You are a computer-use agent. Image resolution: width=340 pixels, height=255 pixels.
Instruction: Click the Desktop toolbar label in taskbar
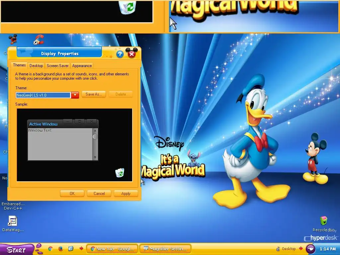pos(289,249)
